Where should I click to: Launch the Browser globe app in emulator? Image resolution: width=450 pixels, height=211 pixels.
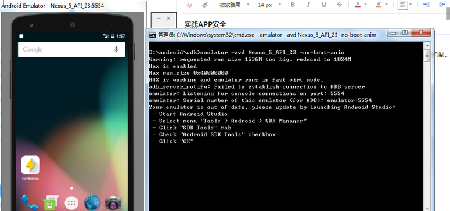click(x=92, y=203)
